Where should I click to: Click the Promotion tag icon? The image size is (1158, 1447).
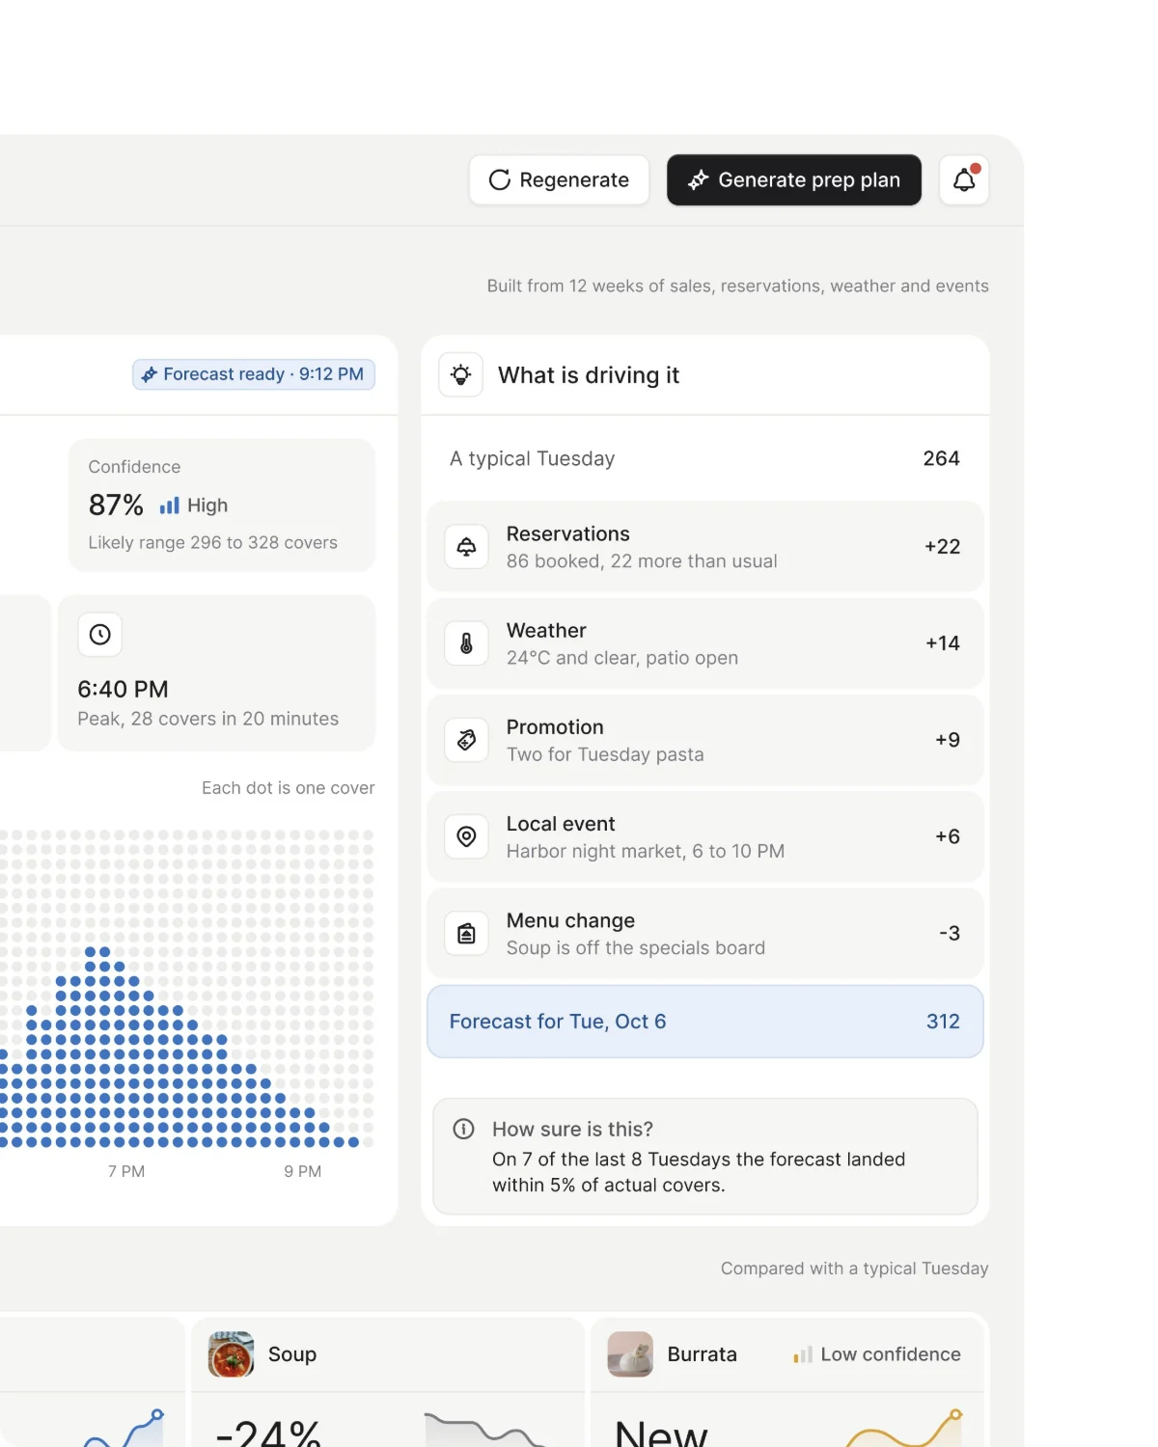[466, 740]
